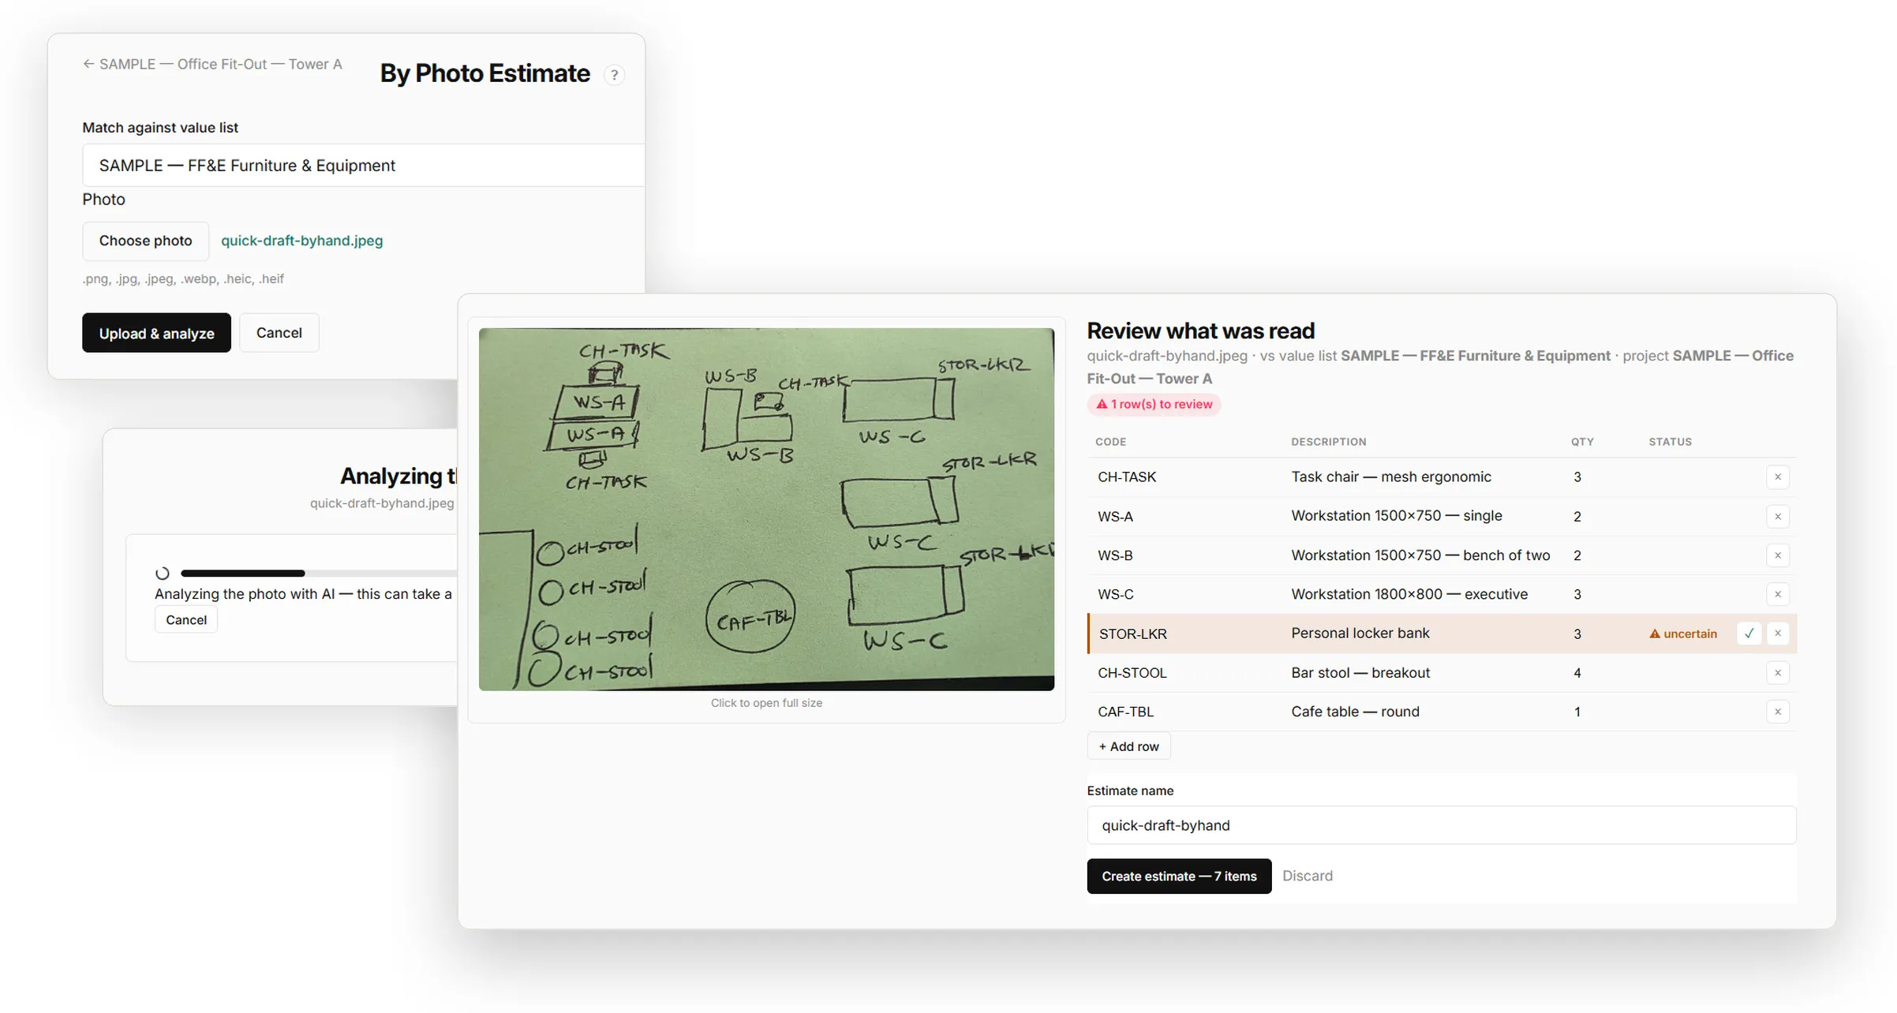
Task: Click the '1 row(s) to review' badge
Action: [x=1154, y=404]
